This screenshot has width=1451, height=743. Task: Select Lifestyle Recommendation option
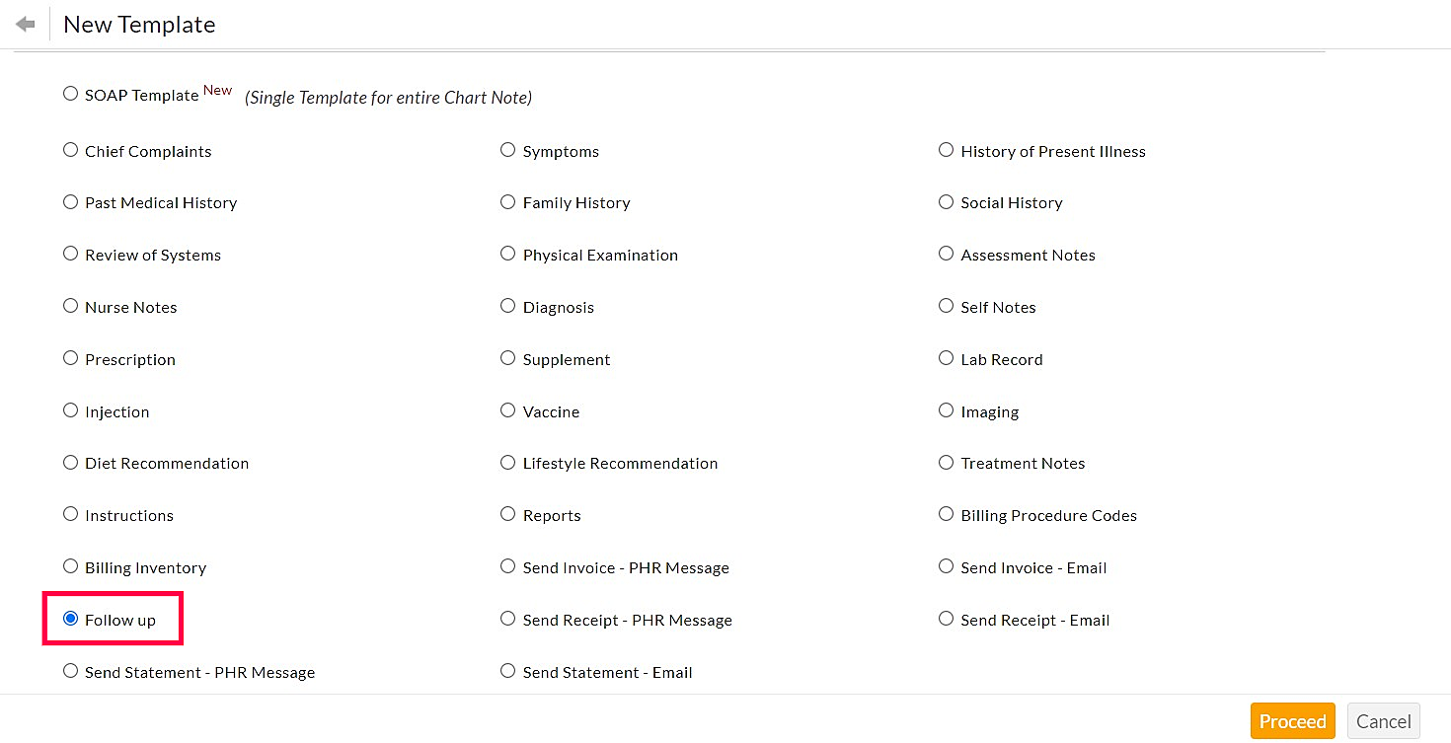[507, 462]
